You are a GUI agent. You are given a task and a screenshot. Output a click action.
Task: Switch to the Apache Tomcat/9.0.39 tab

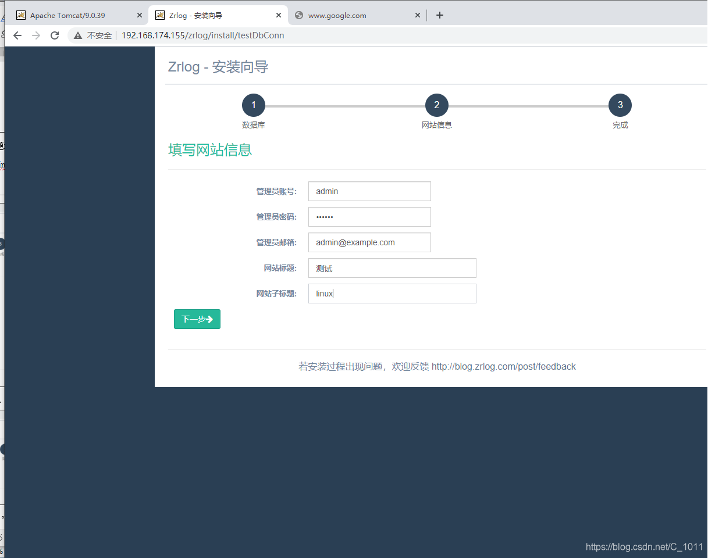click(x=79, y=16)
